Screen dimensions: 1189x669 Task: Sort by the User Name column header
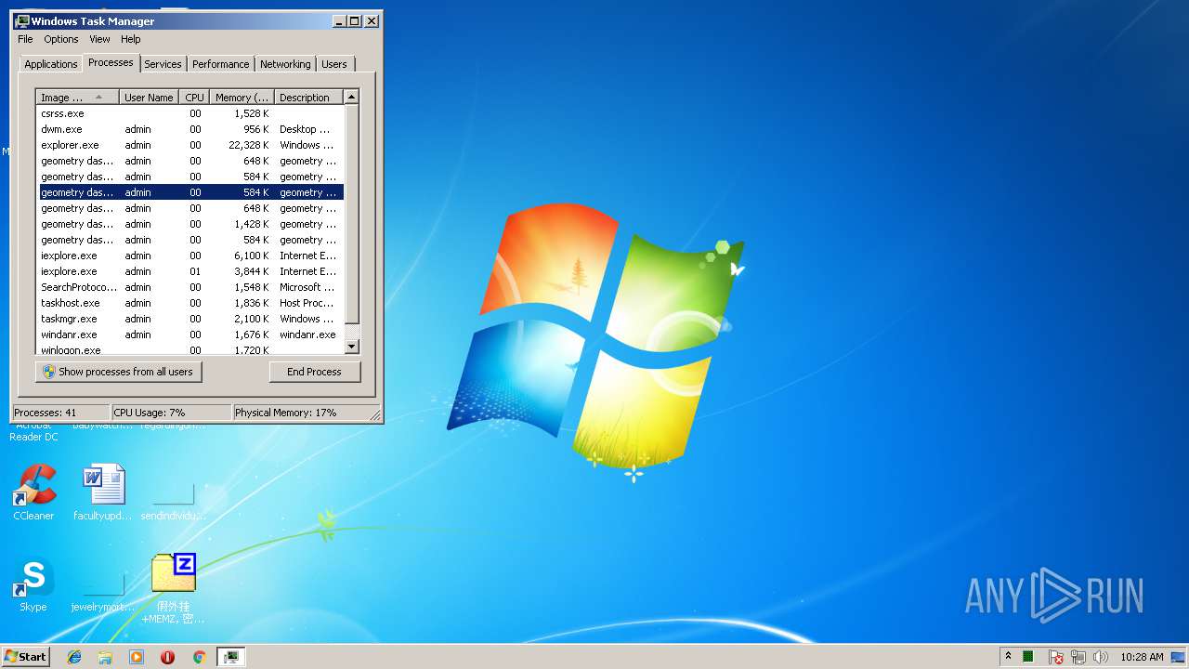[x=149, y=97]
